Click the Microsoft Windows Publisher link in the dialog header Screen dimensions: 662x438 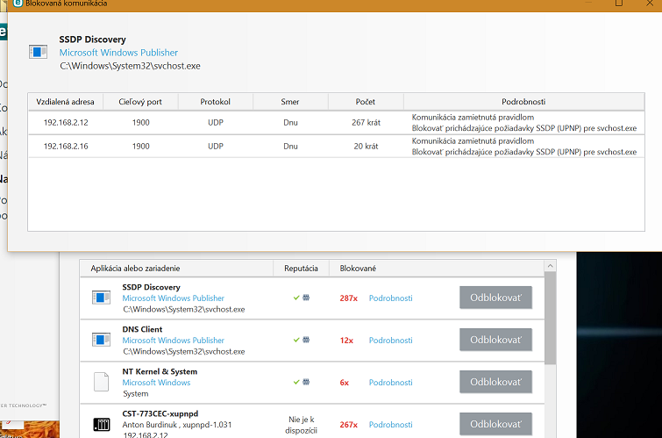pyautogui.click(x=118, y=53)
